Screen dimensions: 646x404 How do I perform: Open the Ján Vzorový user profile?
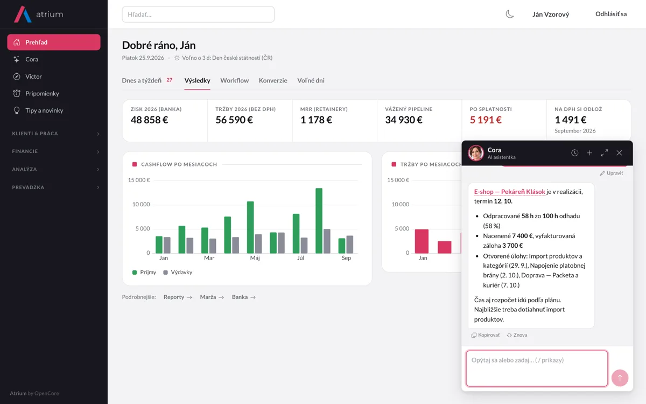click(x=551, y=15)
